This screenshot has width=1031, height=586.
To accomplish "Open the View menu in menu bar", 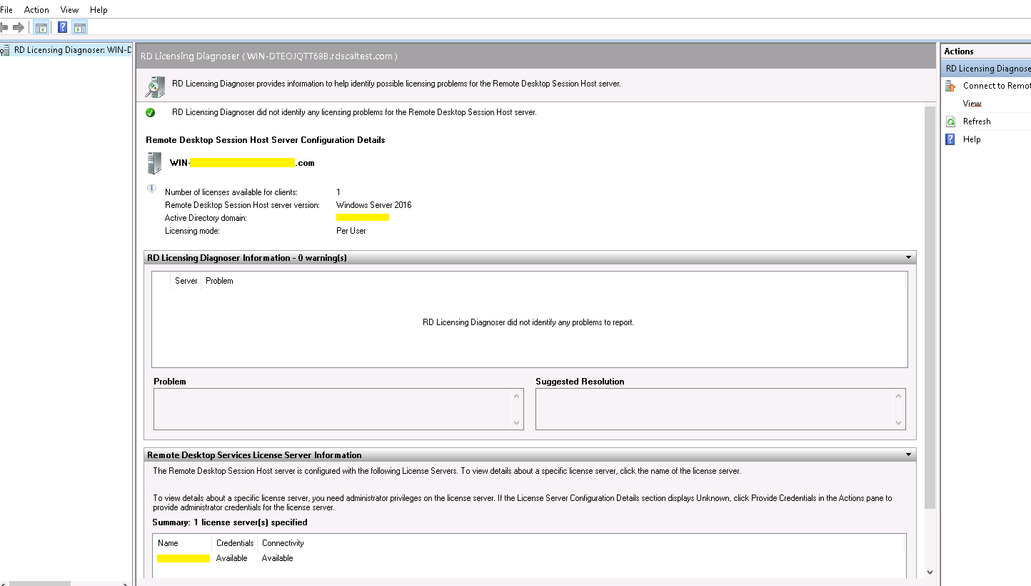I will [x=69, y=10].
